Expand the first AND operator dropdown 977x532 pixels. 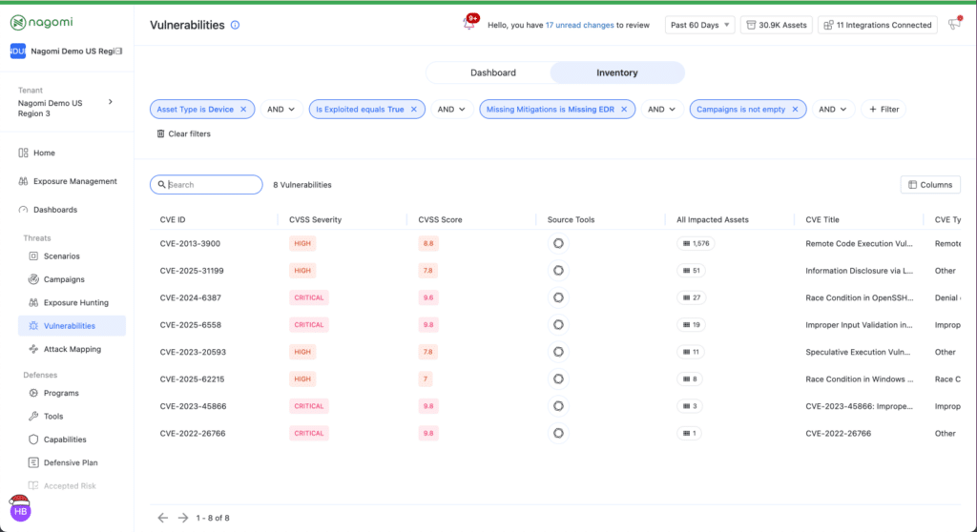tap(281, 110)
